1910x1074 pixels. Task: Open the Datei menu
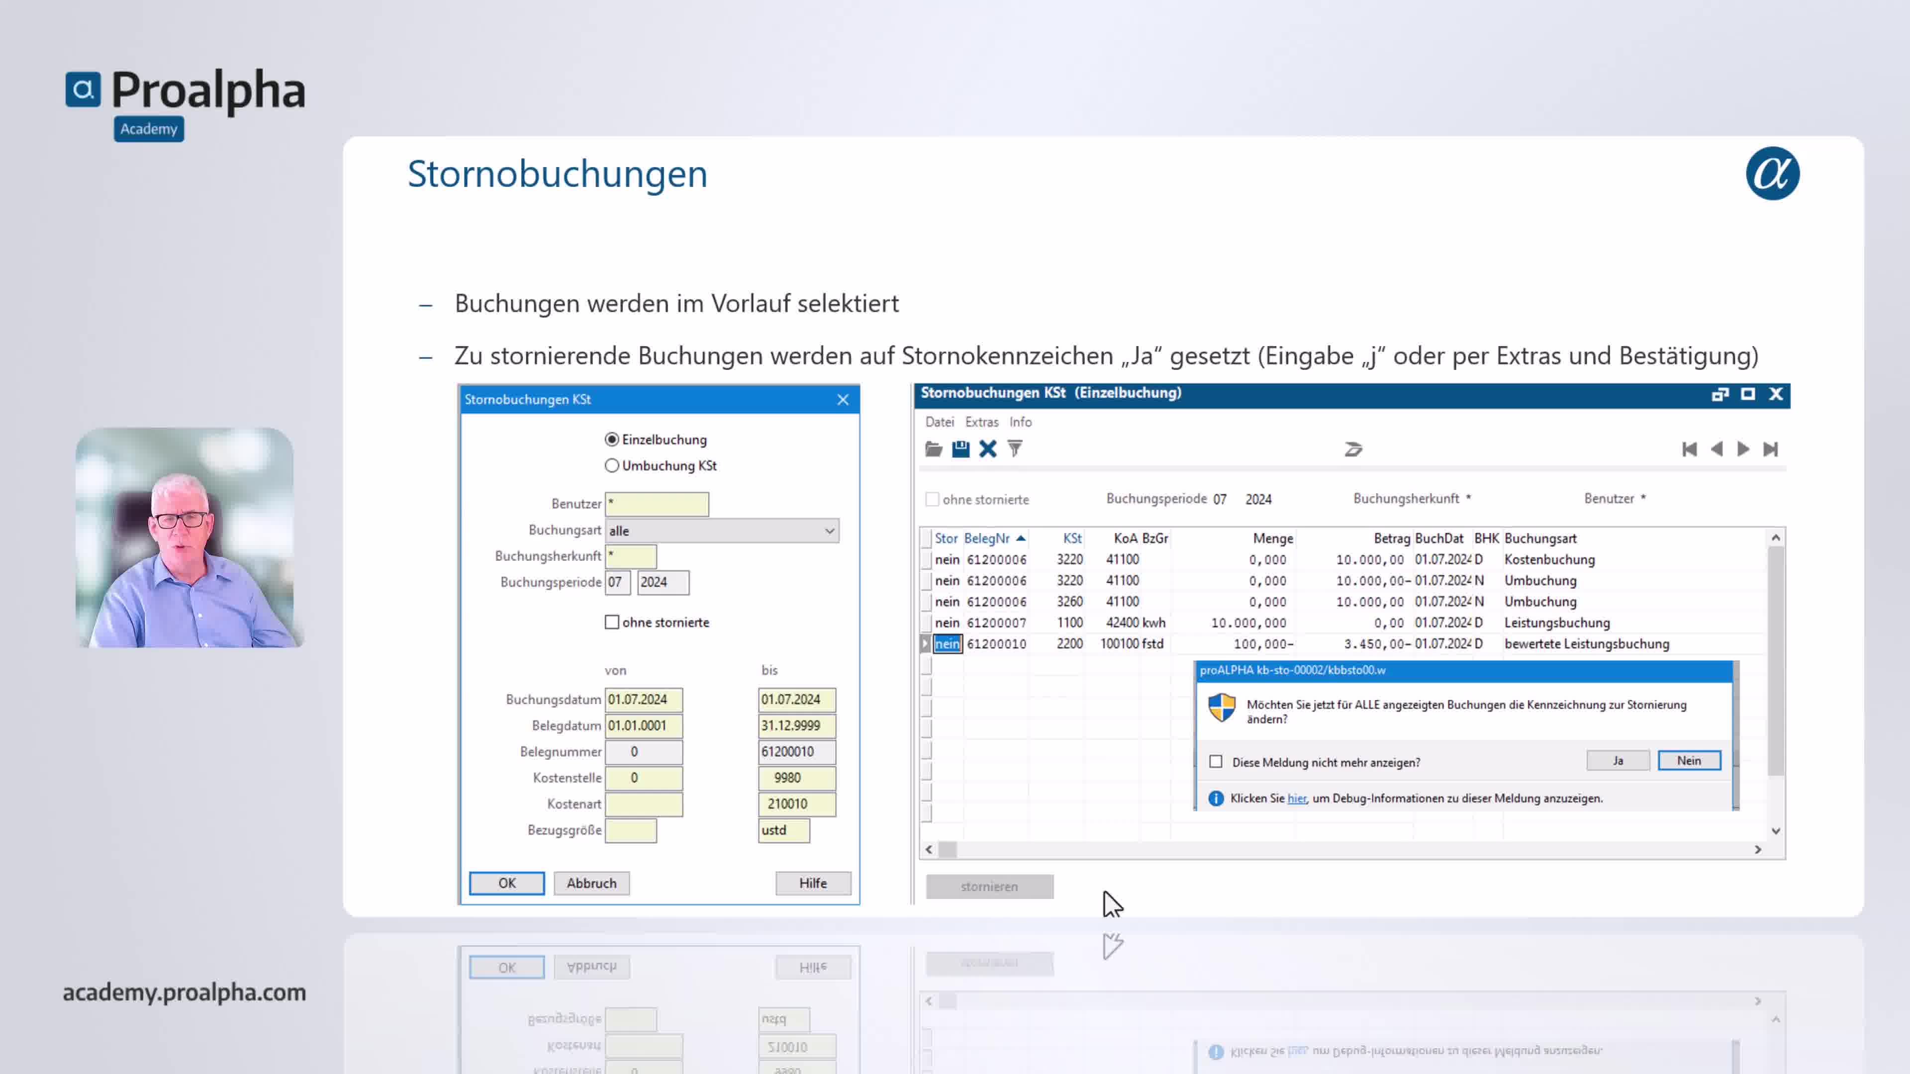[940, 422]
